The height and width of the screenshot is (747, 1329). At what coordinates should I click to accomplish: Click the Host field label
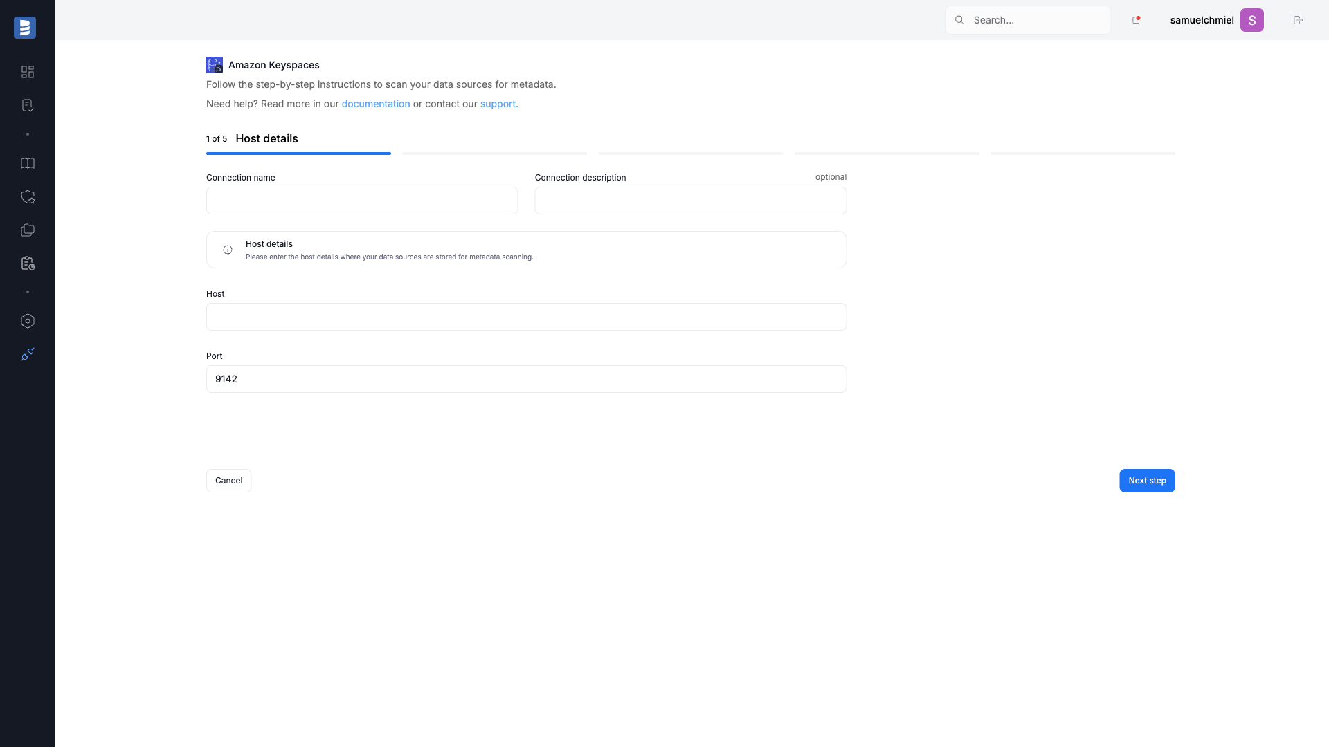click(215, 294)
